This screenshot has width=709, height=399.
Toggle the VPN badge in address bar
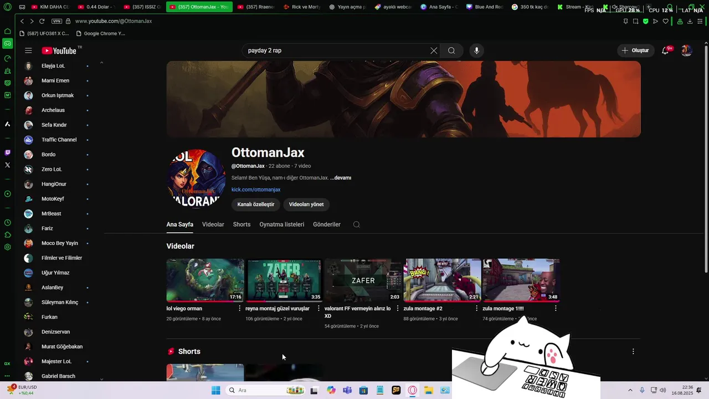pos(56,21)
